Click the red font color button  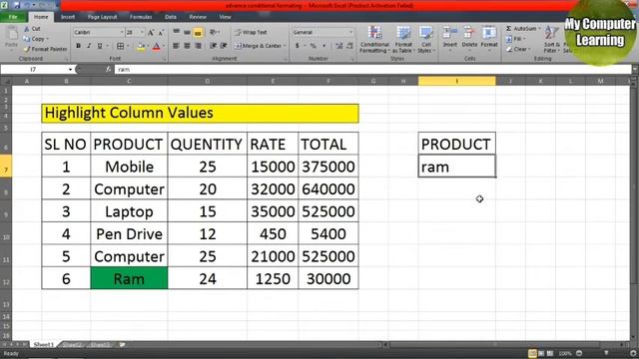tap(156, 47)
